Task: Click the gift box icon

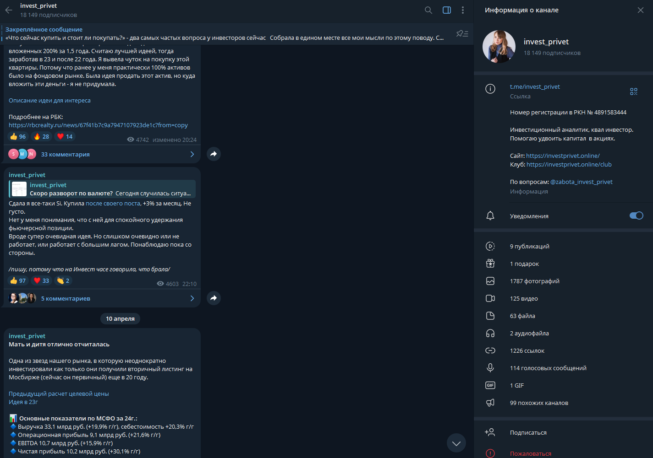Action: pos(490,264)
